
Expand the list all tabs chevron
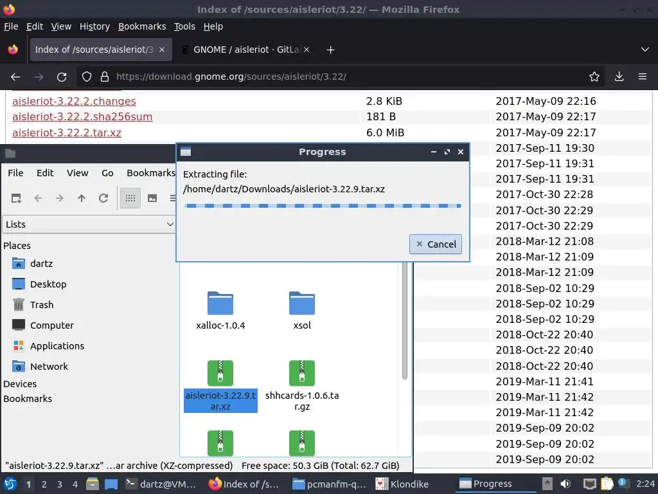[645, 50]
